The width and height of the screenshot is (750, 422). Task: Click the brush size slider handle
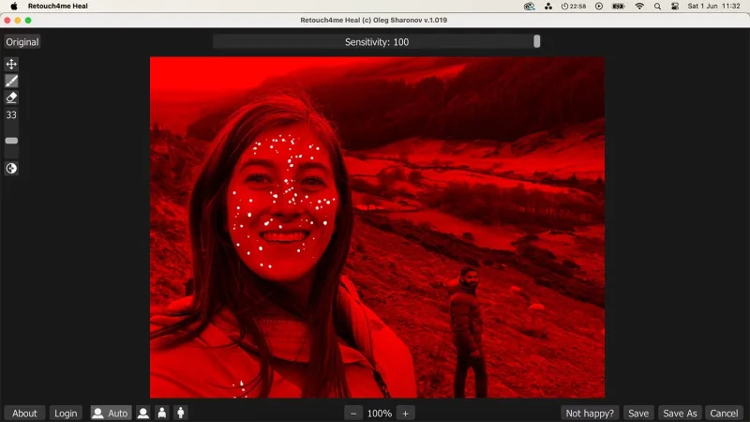point(11,141)
